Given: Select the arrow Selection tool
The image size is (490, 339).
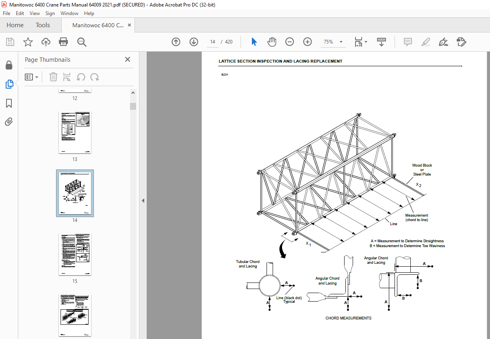Looking at the screenshot, I should click(x=254, y=42).
